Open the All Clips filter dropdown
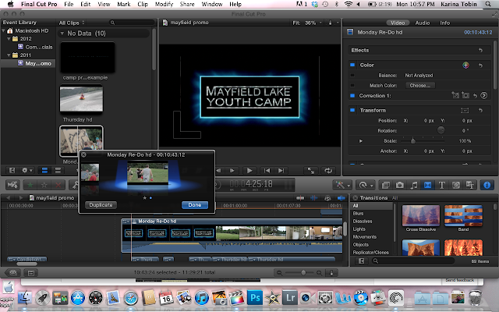Image resolution: width=499 pixels, height=312 pixels. coord(72,23)
